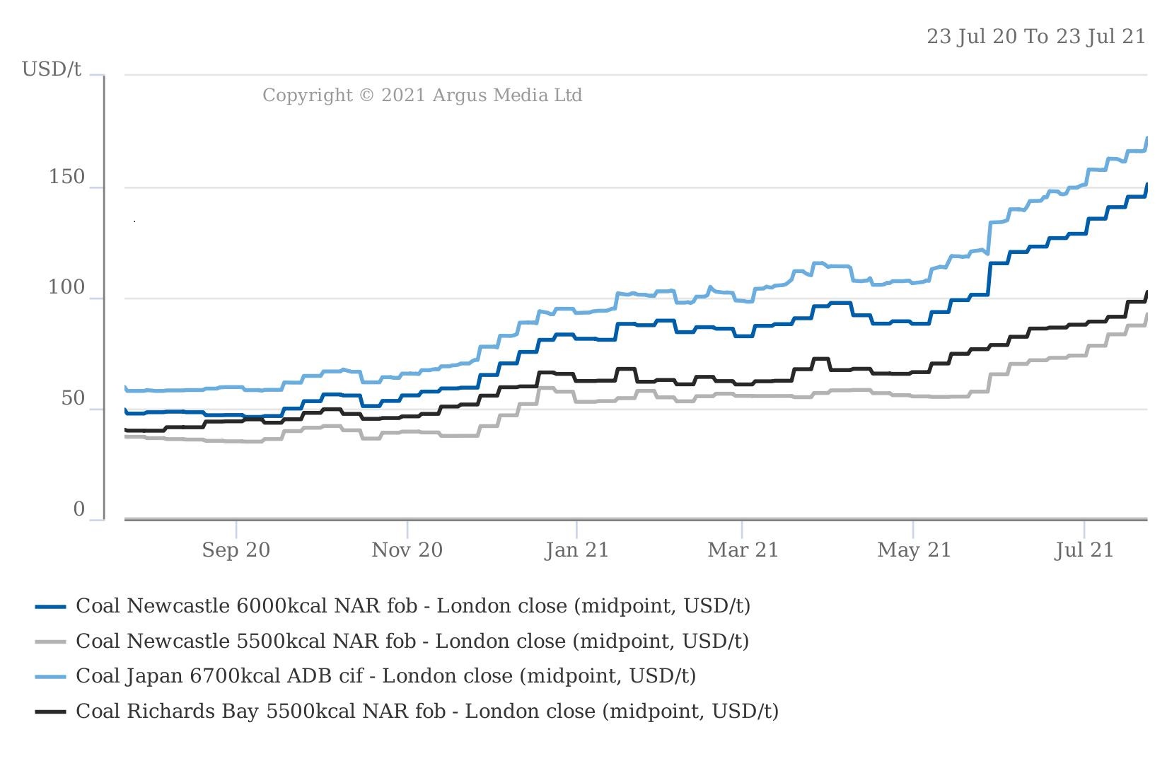
Task: Click the 50 y-axis value label
Action: tap(73, 399)
